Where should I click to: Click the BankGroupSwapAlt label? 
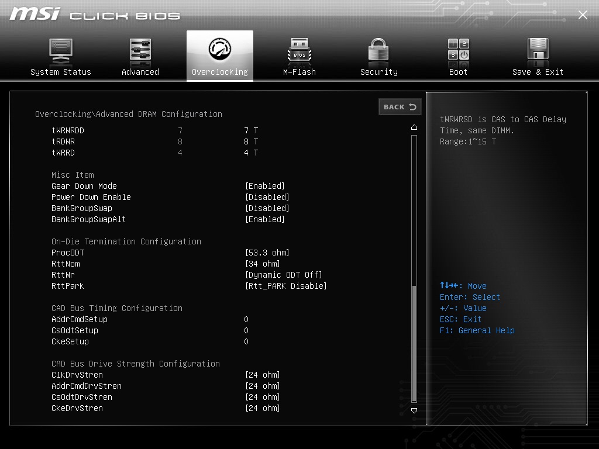coord(89,219)
